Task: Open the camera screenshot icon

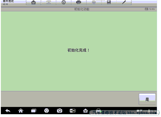Action: [60, 111]
